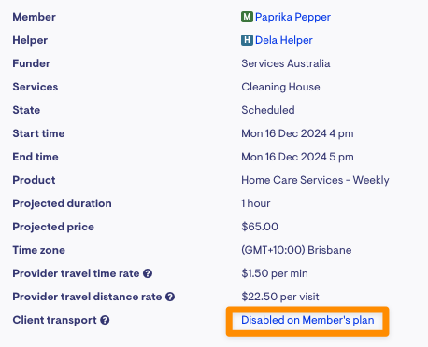Click the $22.50 per visit rate value

coord(280,297)
